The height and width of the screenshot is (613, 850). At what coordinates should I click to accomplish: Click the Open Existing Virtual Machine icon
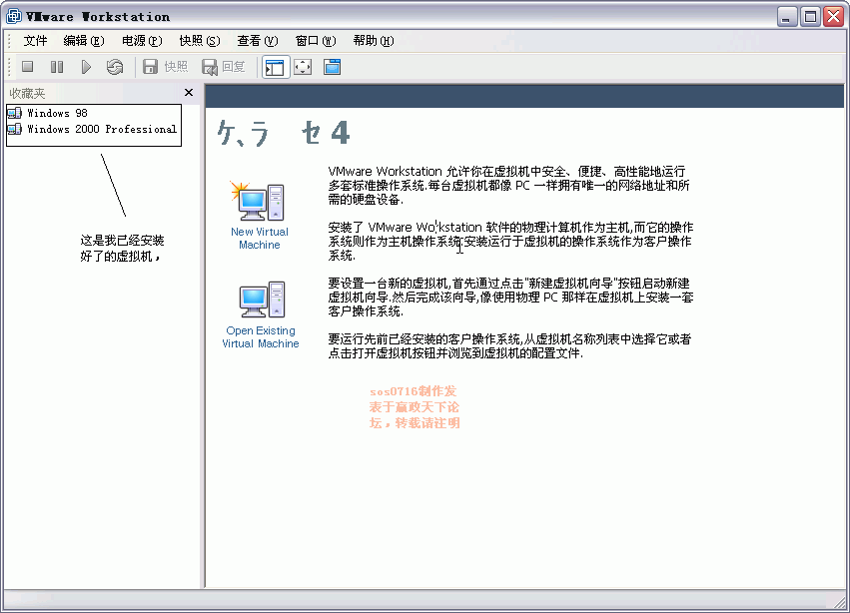click(261, 301)
